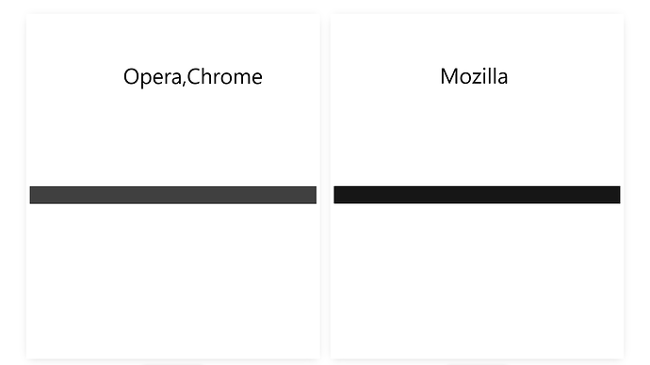
Task: Click middle of the Opera,Chrome gray bar
Action: point(173,195)
